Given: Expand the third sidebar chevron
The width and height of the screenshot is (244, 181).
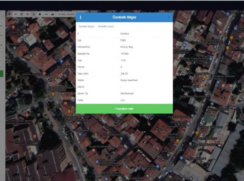Looking at the screenshot, I should point(1,45).
